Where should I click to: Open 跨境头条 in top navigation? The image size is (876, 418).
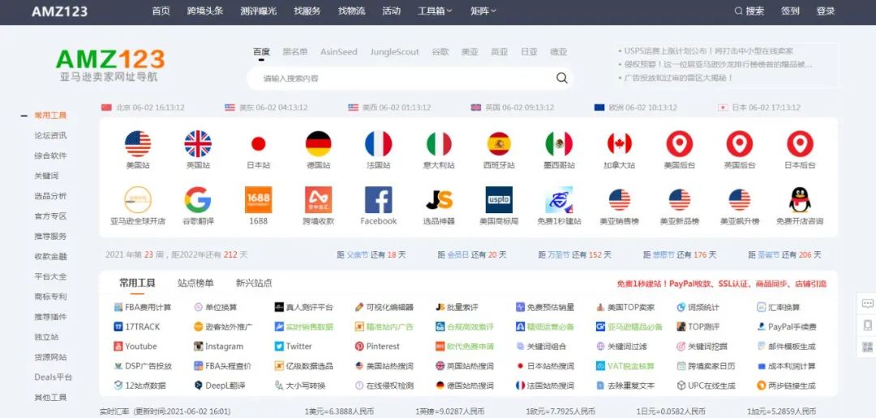pos(205,11)
